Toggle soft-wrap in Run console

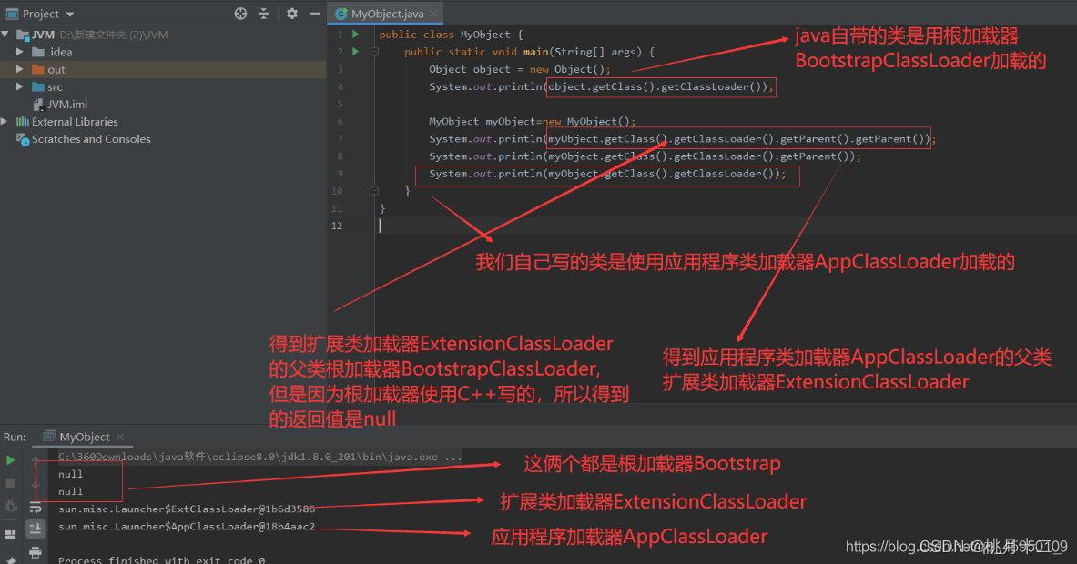point(36,508)
